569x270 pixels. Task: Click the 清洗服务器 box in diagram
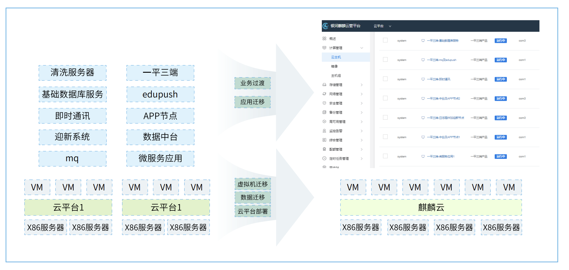coord(73,73)
